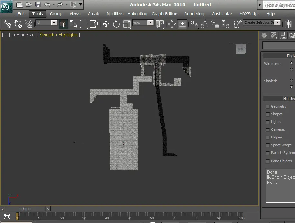
Task: Toggle Window/Crossing selection mode
Action: (94, 24)
